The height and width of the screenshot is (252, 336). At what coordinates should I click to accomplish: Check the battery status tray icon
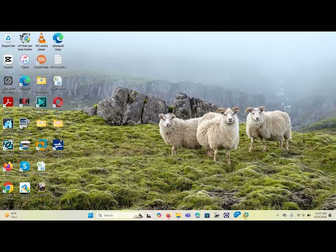point(309,215)
